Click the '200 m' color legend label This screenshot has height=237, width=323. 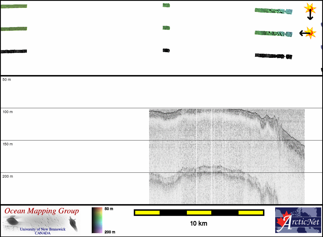tap(110, 232)
